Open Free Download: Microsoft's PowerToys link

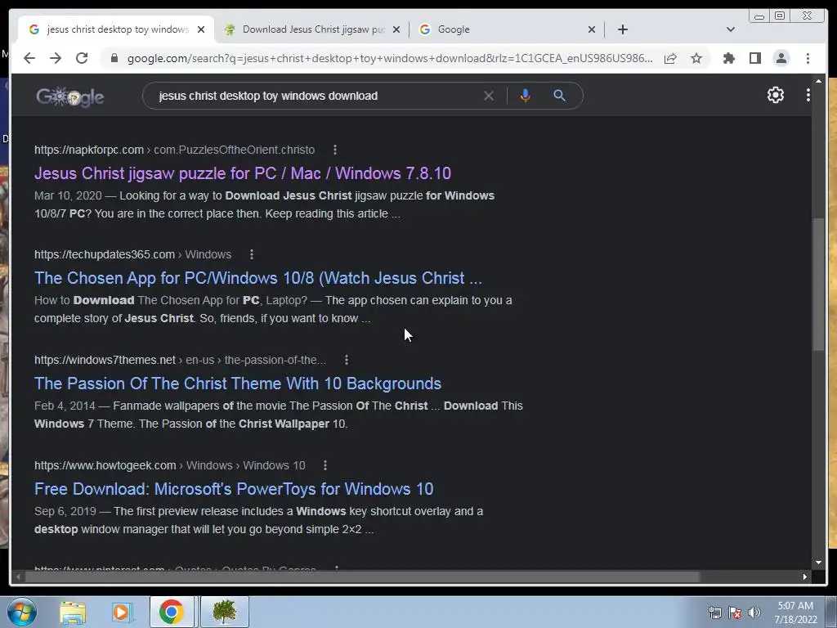tap(234, 489)
